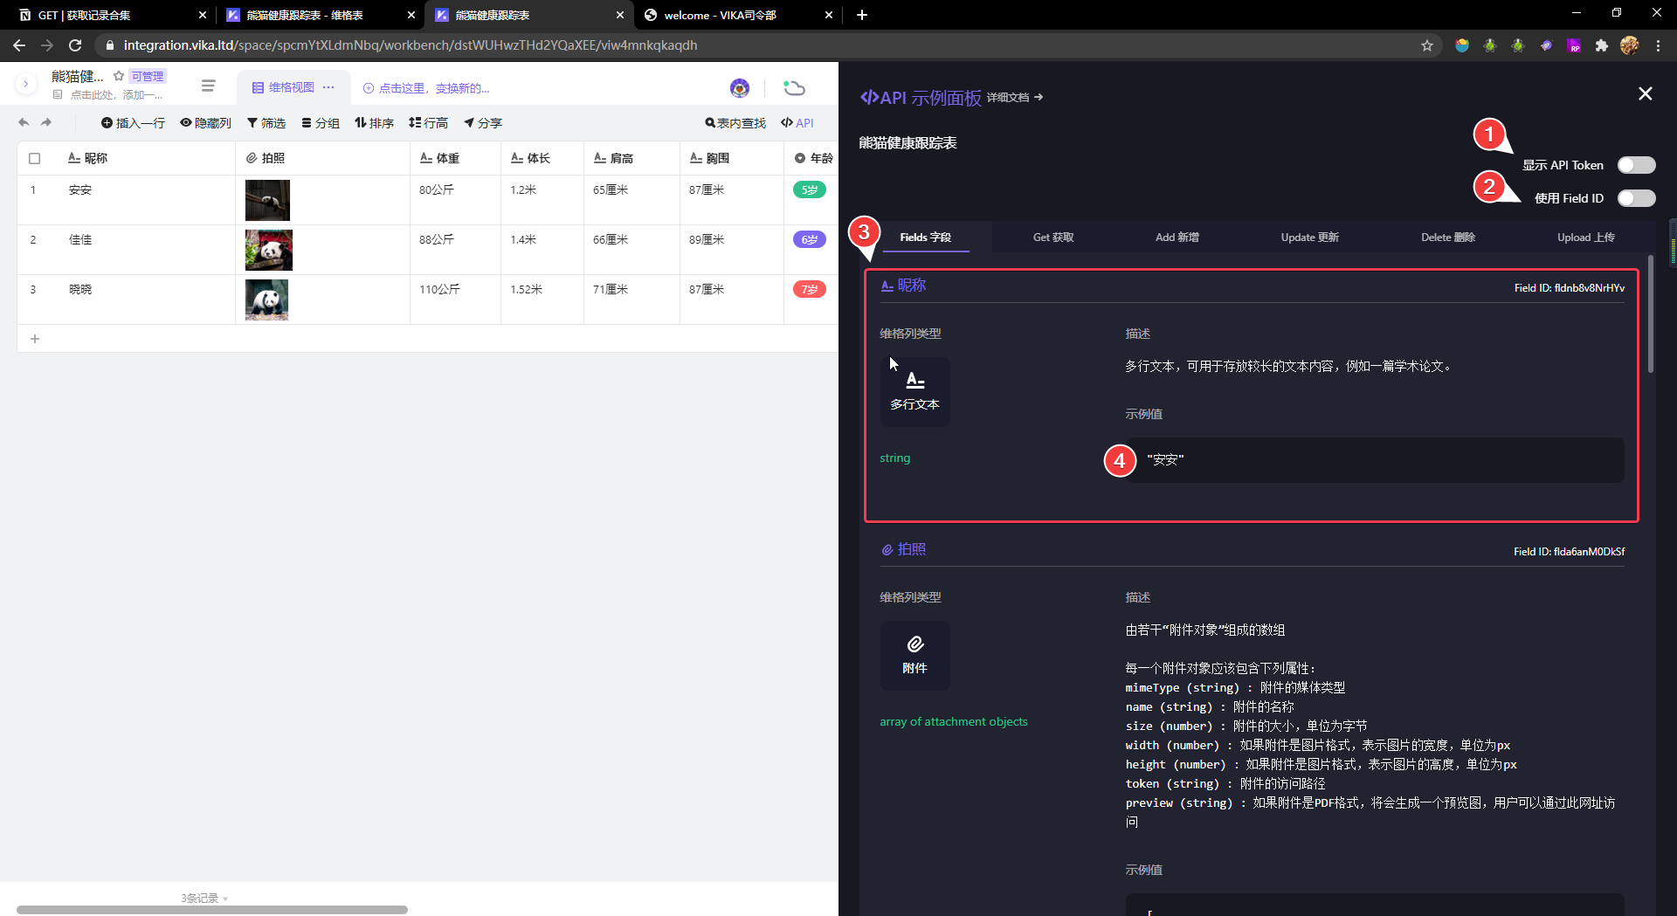Toggle the Use Field ID switch
This screenshot has width=1677, height=916.
[x=1636, y=198]
